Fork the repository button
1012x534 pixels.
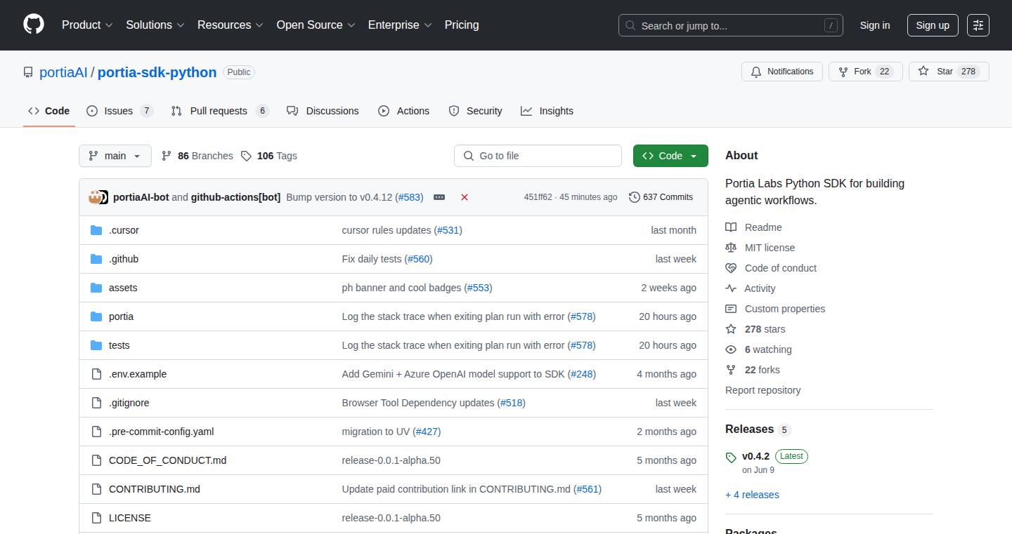tap(865, 72)
